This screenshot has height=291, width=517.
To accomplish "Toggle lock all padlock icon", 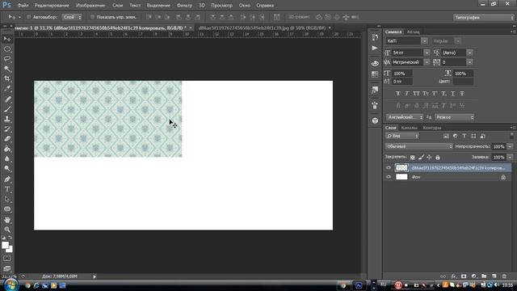I will [x=438, y=158].
